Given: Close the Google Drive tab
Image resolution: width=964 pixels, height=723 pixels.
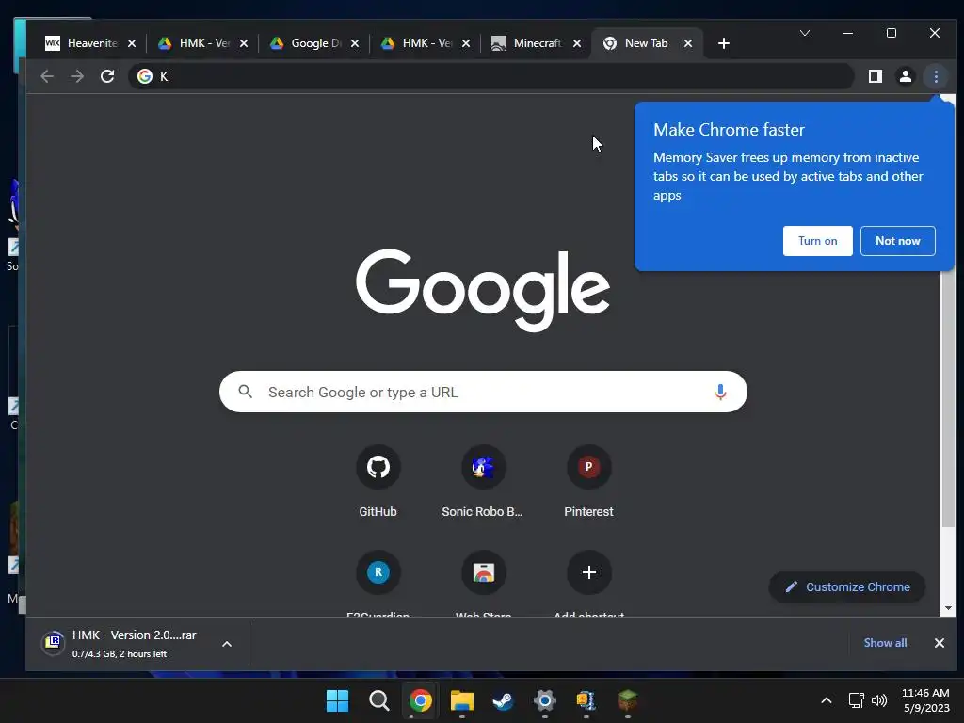Looking at the screenshot, I should coord(355,43).
